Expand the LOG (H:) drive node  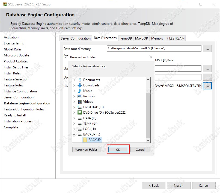click(74, 129)
